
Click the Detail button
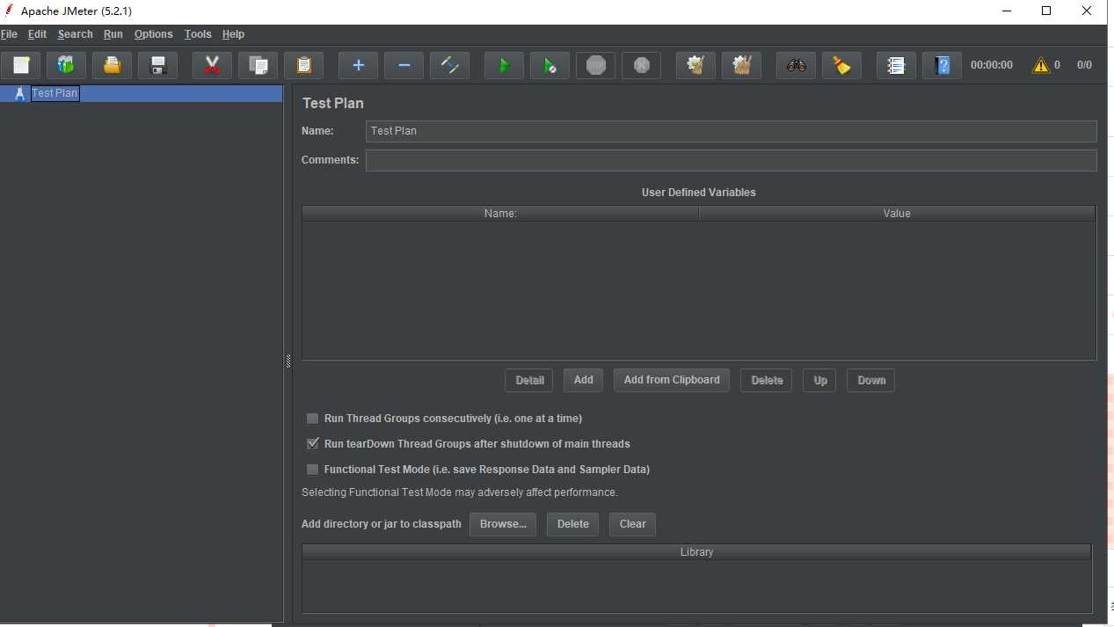click(529, 380)
